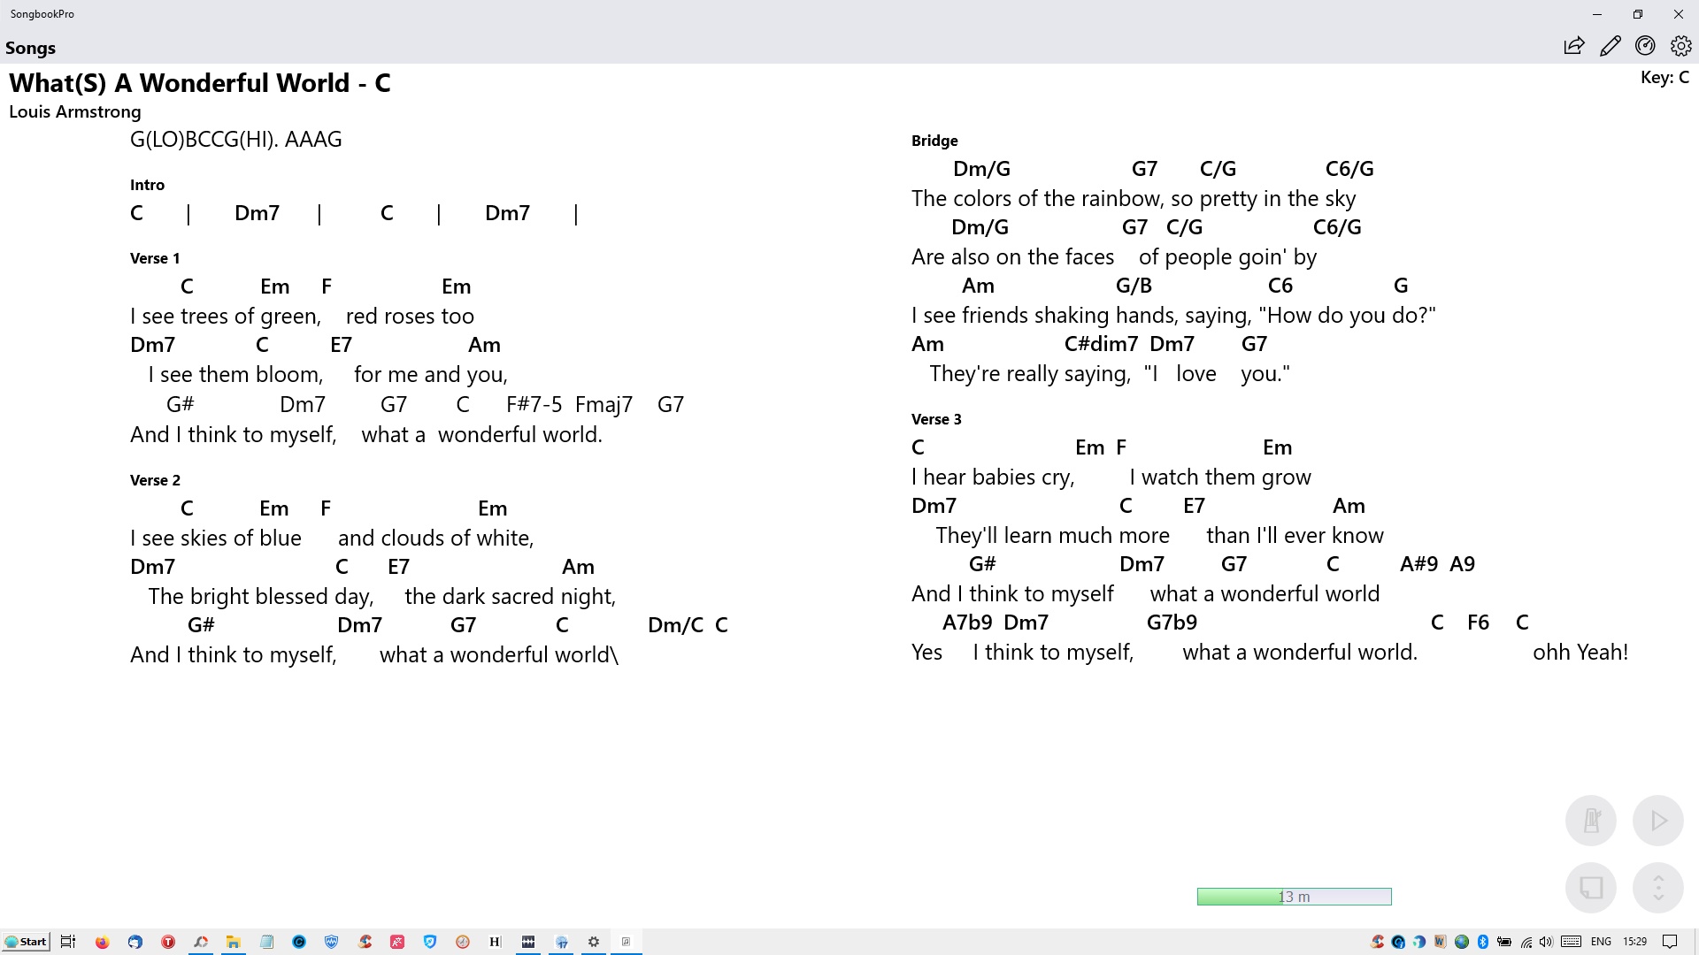Open SongbookPro settings gear
Image resolution: width=1699 pixels, height=955 pixels.
point(1680,46)
